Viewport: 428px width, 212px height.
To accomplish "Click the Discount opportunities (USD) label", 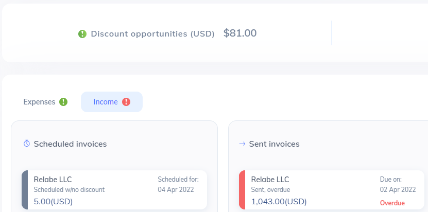I will click(x=152, y=34).
